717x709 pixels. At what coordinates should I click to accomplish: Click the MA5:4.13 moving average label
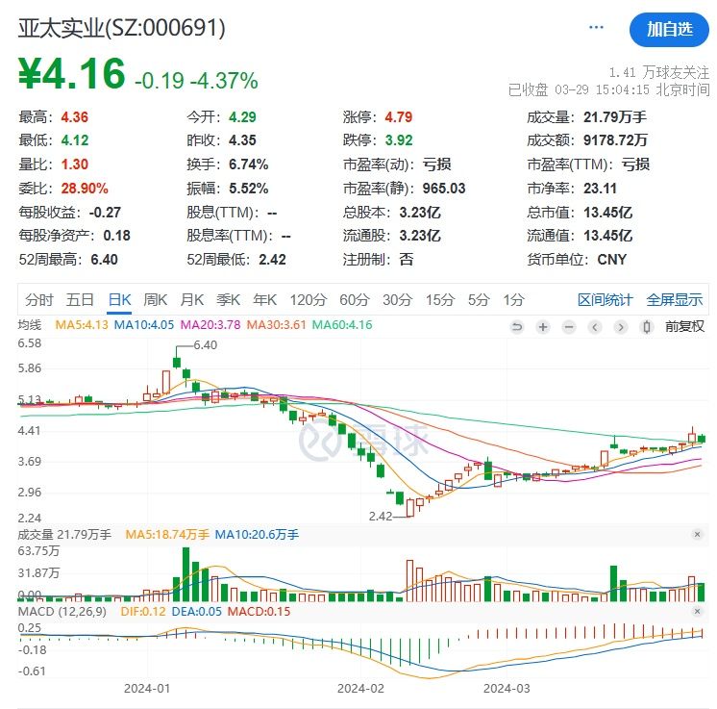[x=82, y=325]
